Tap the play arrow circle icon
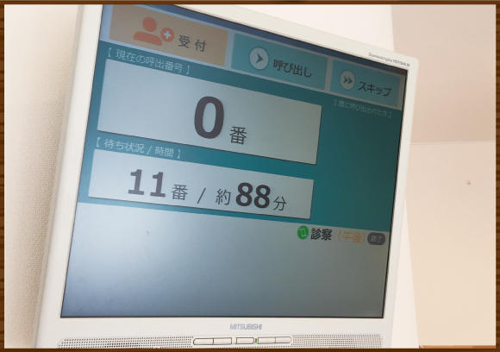The height and width of the screenshot is (352, 500). tap(259, 59)
